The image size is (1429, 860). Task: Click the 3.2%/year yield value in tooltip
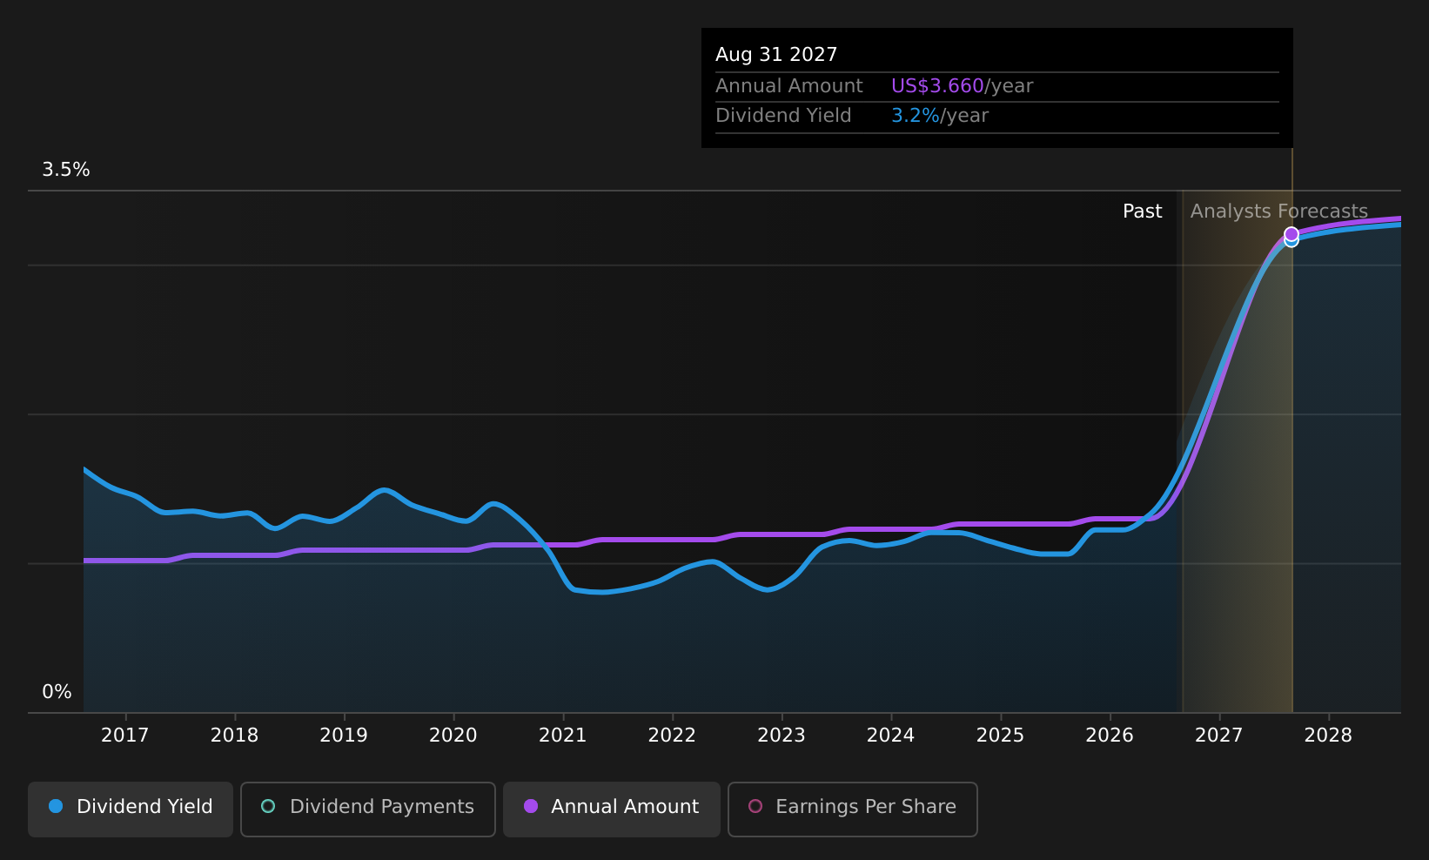click(x=940, y=116)
